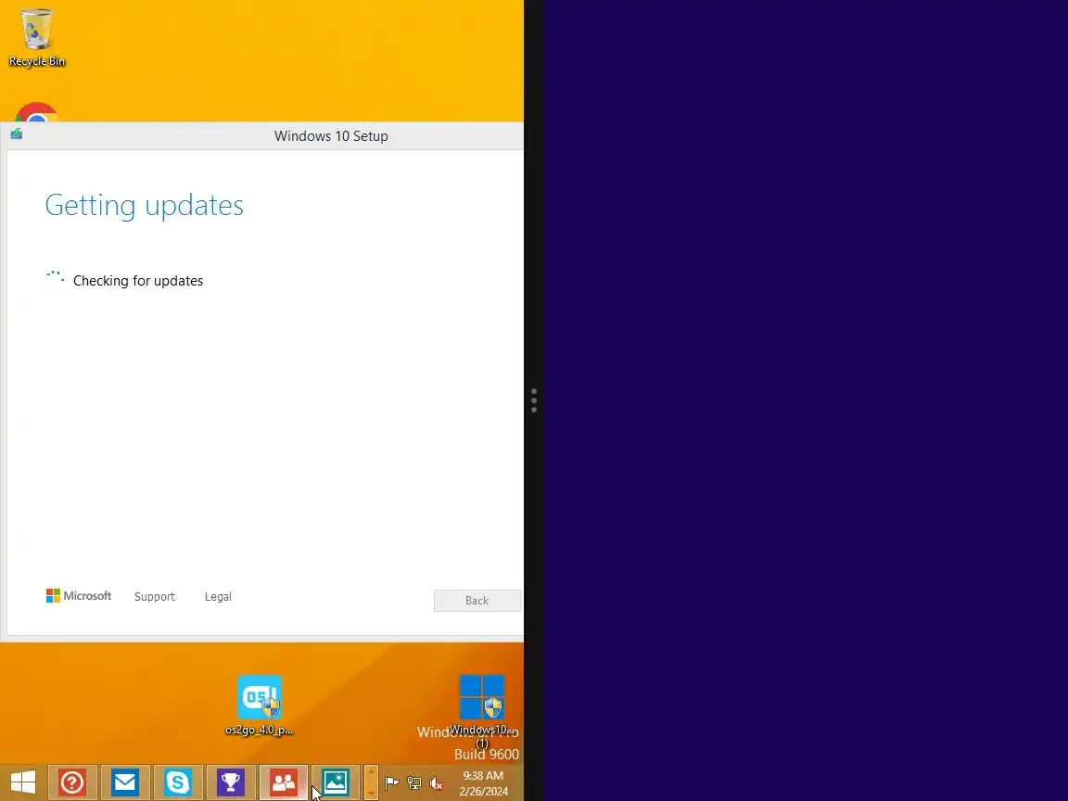
Task: Open the trophy Sports app on taskbar
Action: tap(230, 782)
